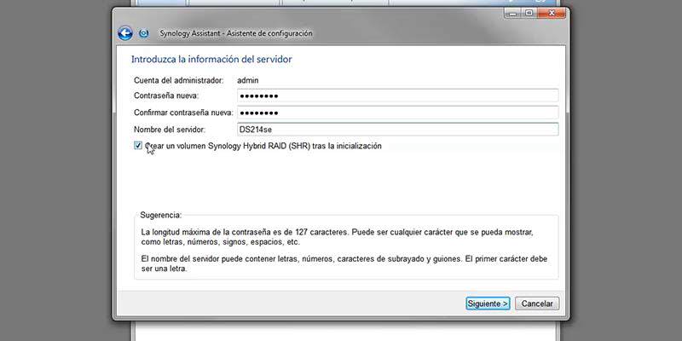Focus the Contraseña nueva password field
This screenshot has height=341, width=682.
(397, 95)
